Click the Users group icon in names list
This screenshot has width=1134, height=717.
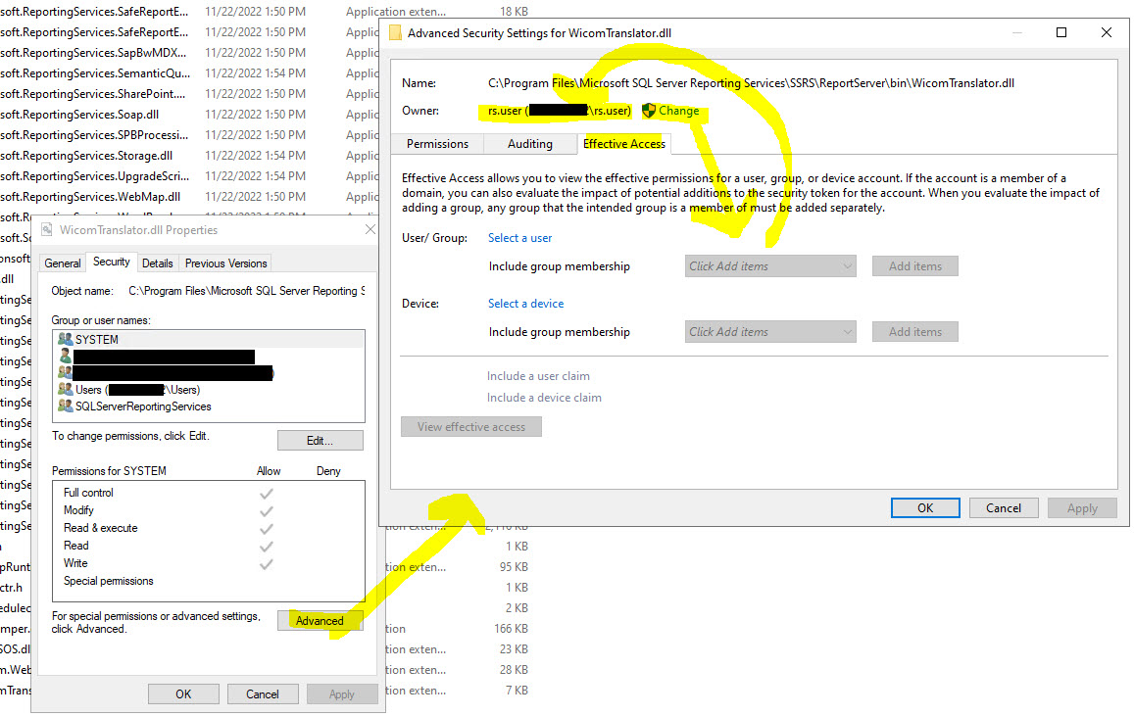coord(65,389)
